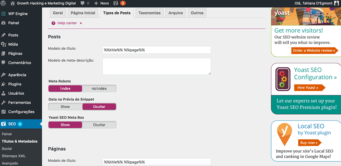
Task: Set Meta Robots to noindex
Action: (99, 88)
